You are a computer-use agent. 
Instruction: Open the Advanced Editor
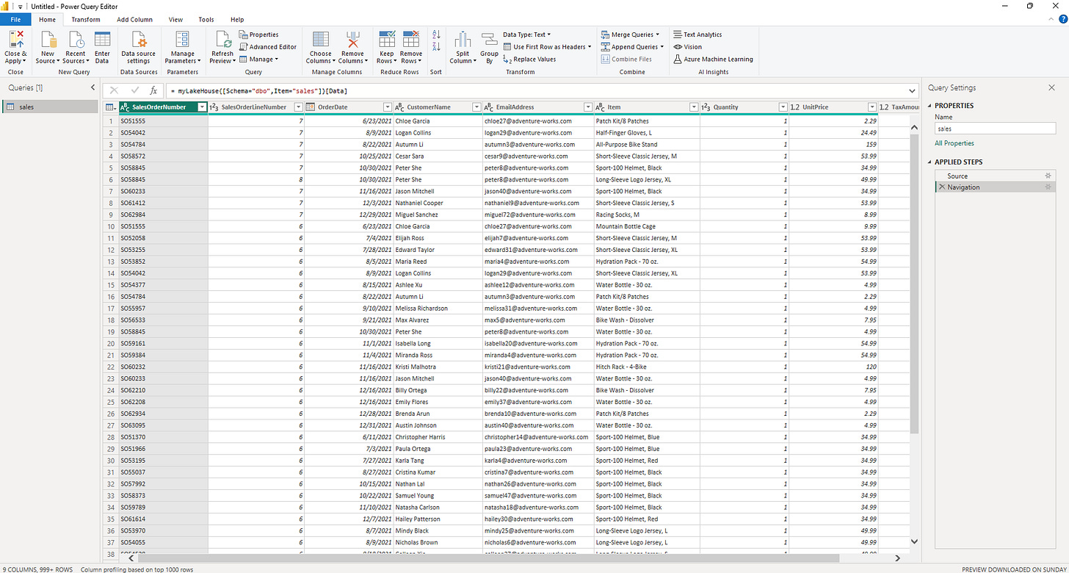point(268,46)
